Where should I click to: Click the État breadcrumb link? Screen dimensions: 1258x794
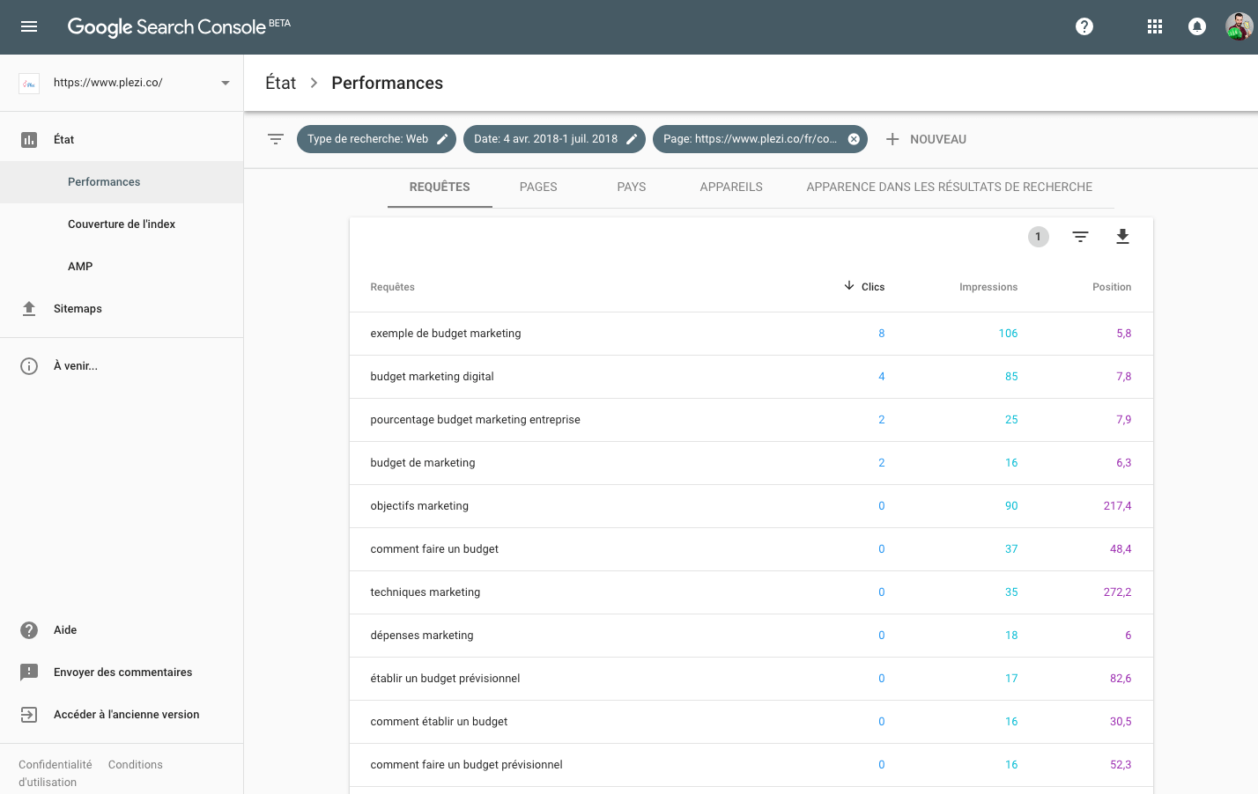pos(281,83)
